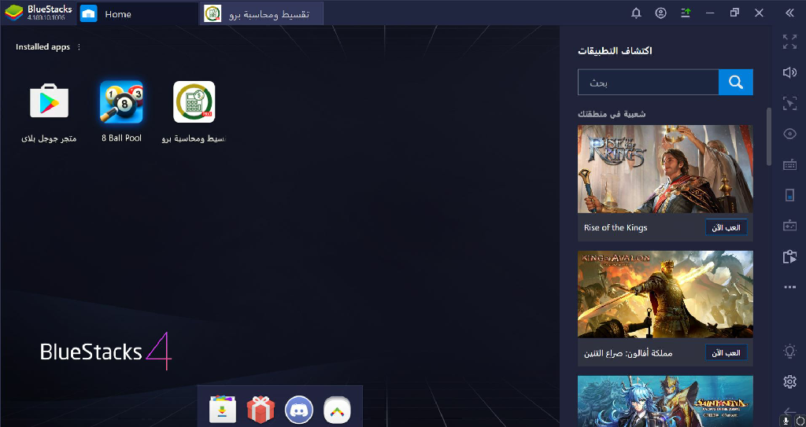Click the red gift box dock icon
Screen dimensions: 806x427
[x=261, y=410]
